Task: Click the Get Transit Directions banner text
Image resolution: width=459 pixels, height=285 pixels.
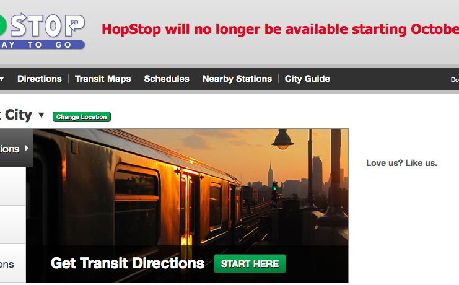Action: 128,263
